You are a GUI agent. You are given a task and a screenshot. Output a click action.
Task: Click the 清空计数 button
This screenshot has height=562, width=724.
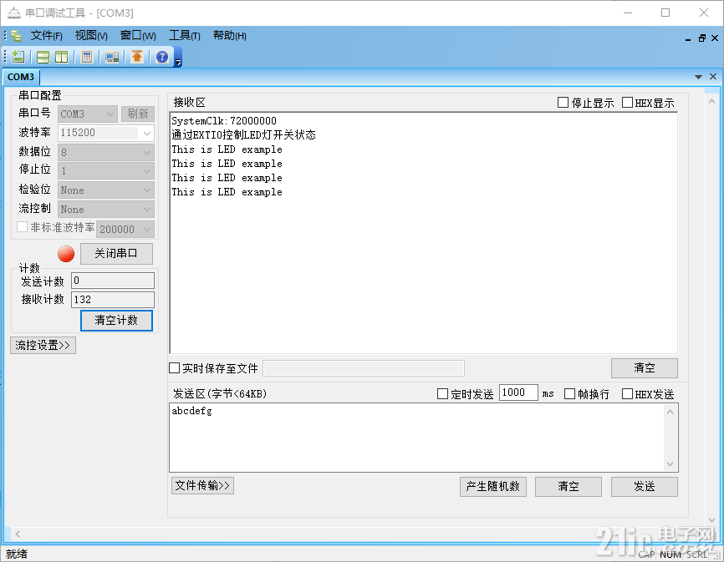pos(116,320)
